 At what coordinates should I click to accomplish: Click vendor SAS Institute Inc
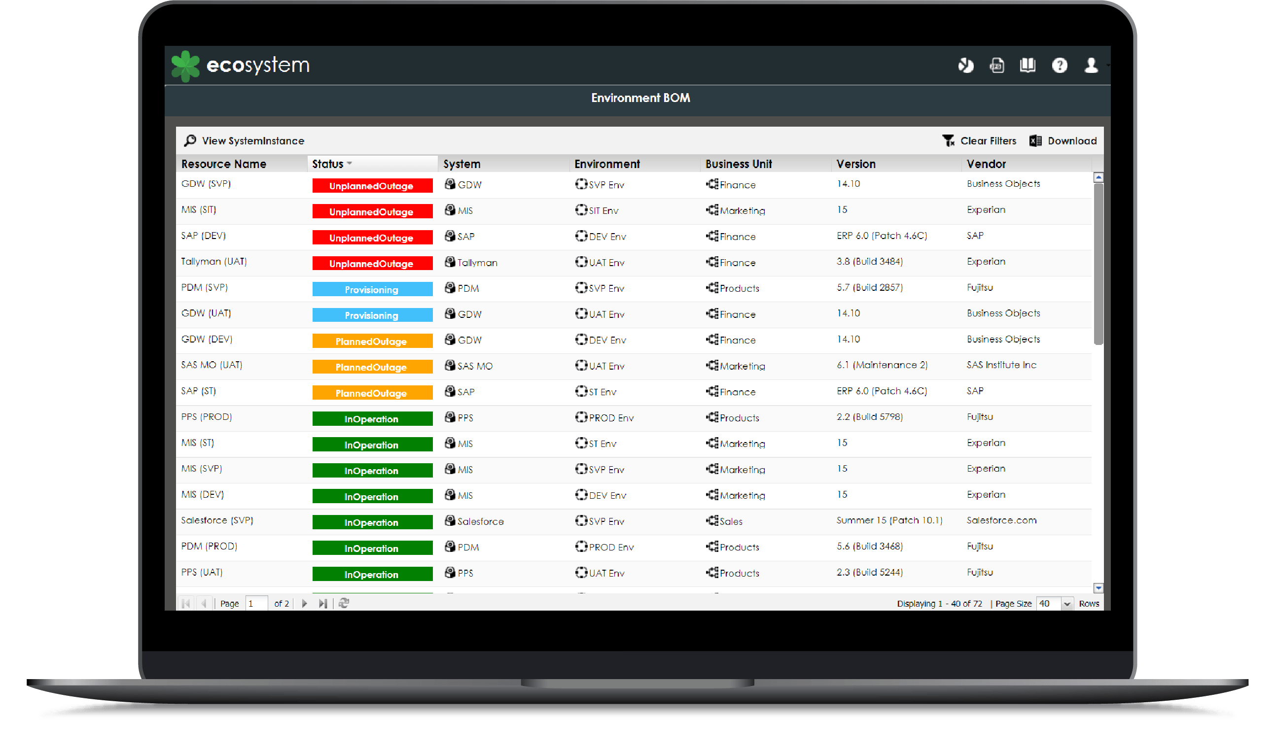(x=1001, y=365)
